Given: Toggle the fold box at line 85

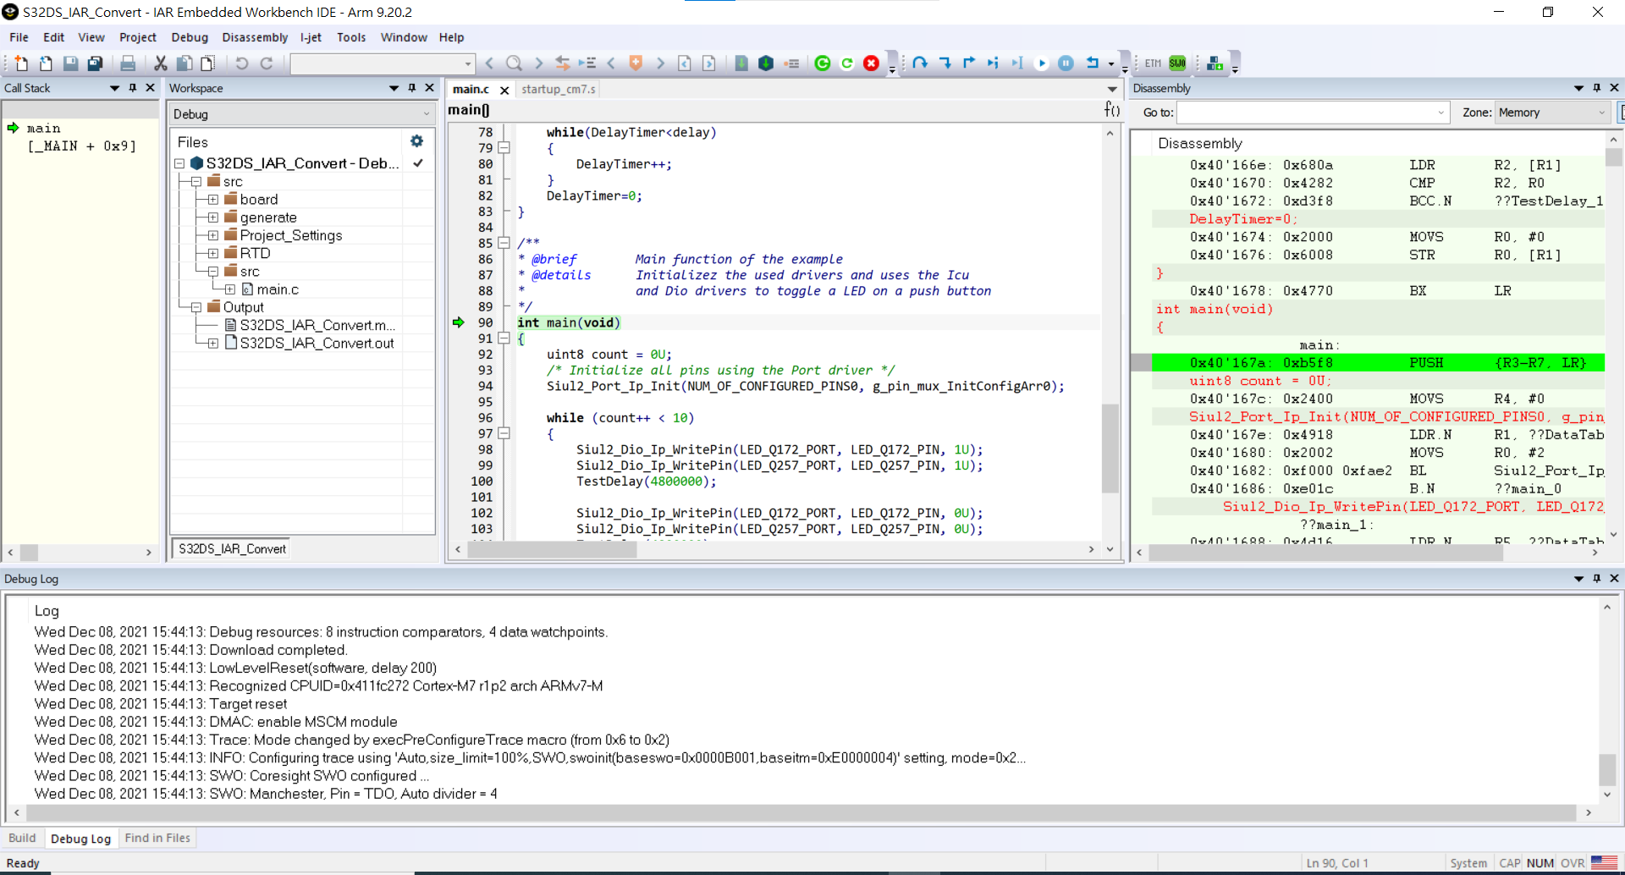Looking at the screenshot, I should coord(504,243).
